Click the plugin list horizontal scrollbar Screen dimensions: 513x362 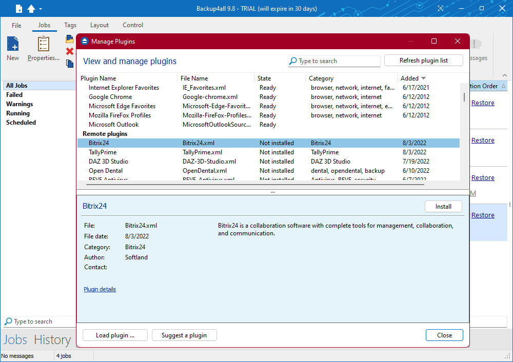255,185
